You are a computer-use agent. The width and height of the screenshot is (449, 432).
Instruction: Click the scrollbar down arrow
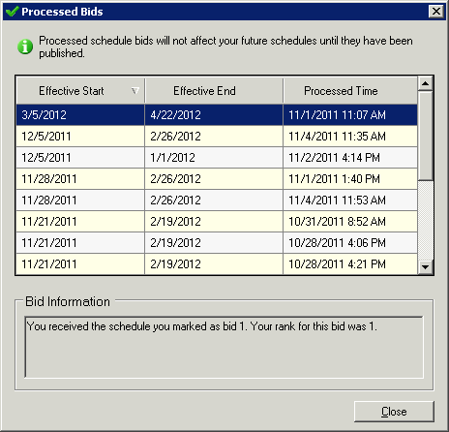pyautogui.click(x=426, y=267)
